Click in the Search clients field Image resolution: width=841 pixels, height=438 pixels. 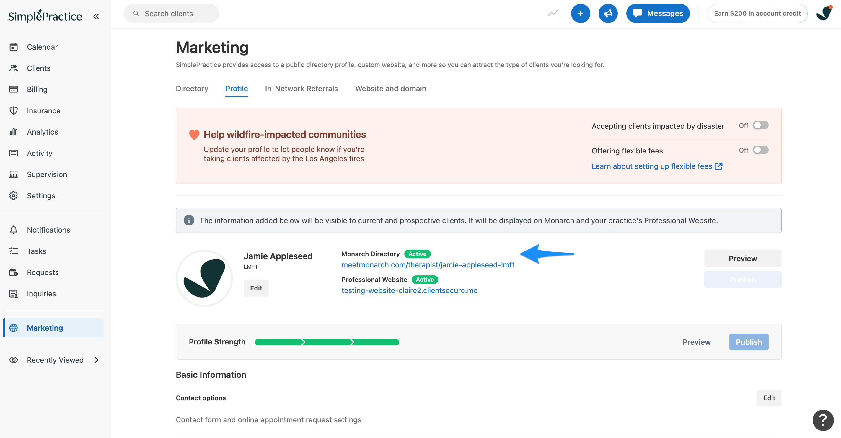171,13
